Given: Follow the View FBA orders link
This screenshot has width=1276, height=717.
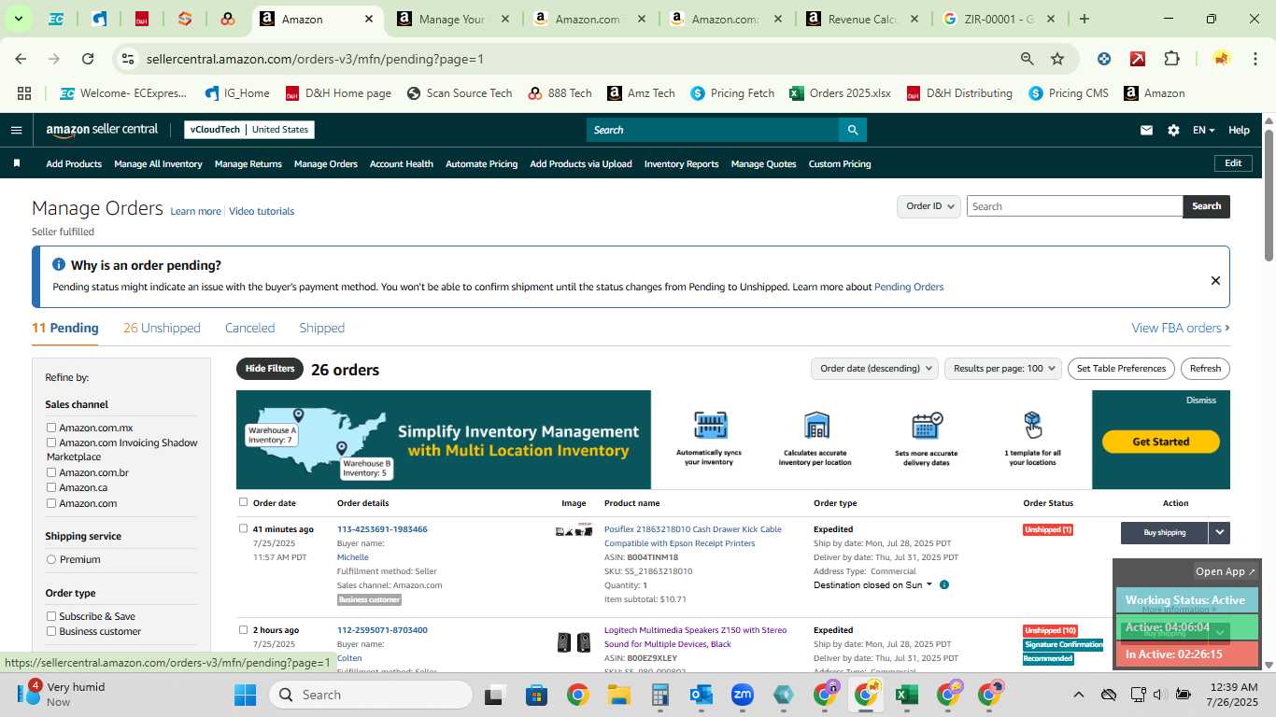Looking at the screenshot, I should [1180, 328].
